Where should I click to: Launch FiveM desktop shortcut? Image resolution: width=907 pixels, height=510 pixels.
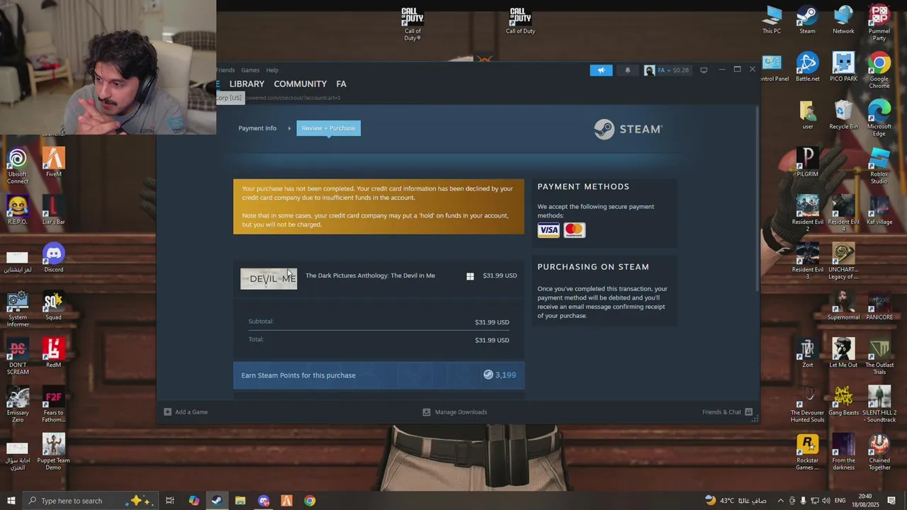click(53, 163)
